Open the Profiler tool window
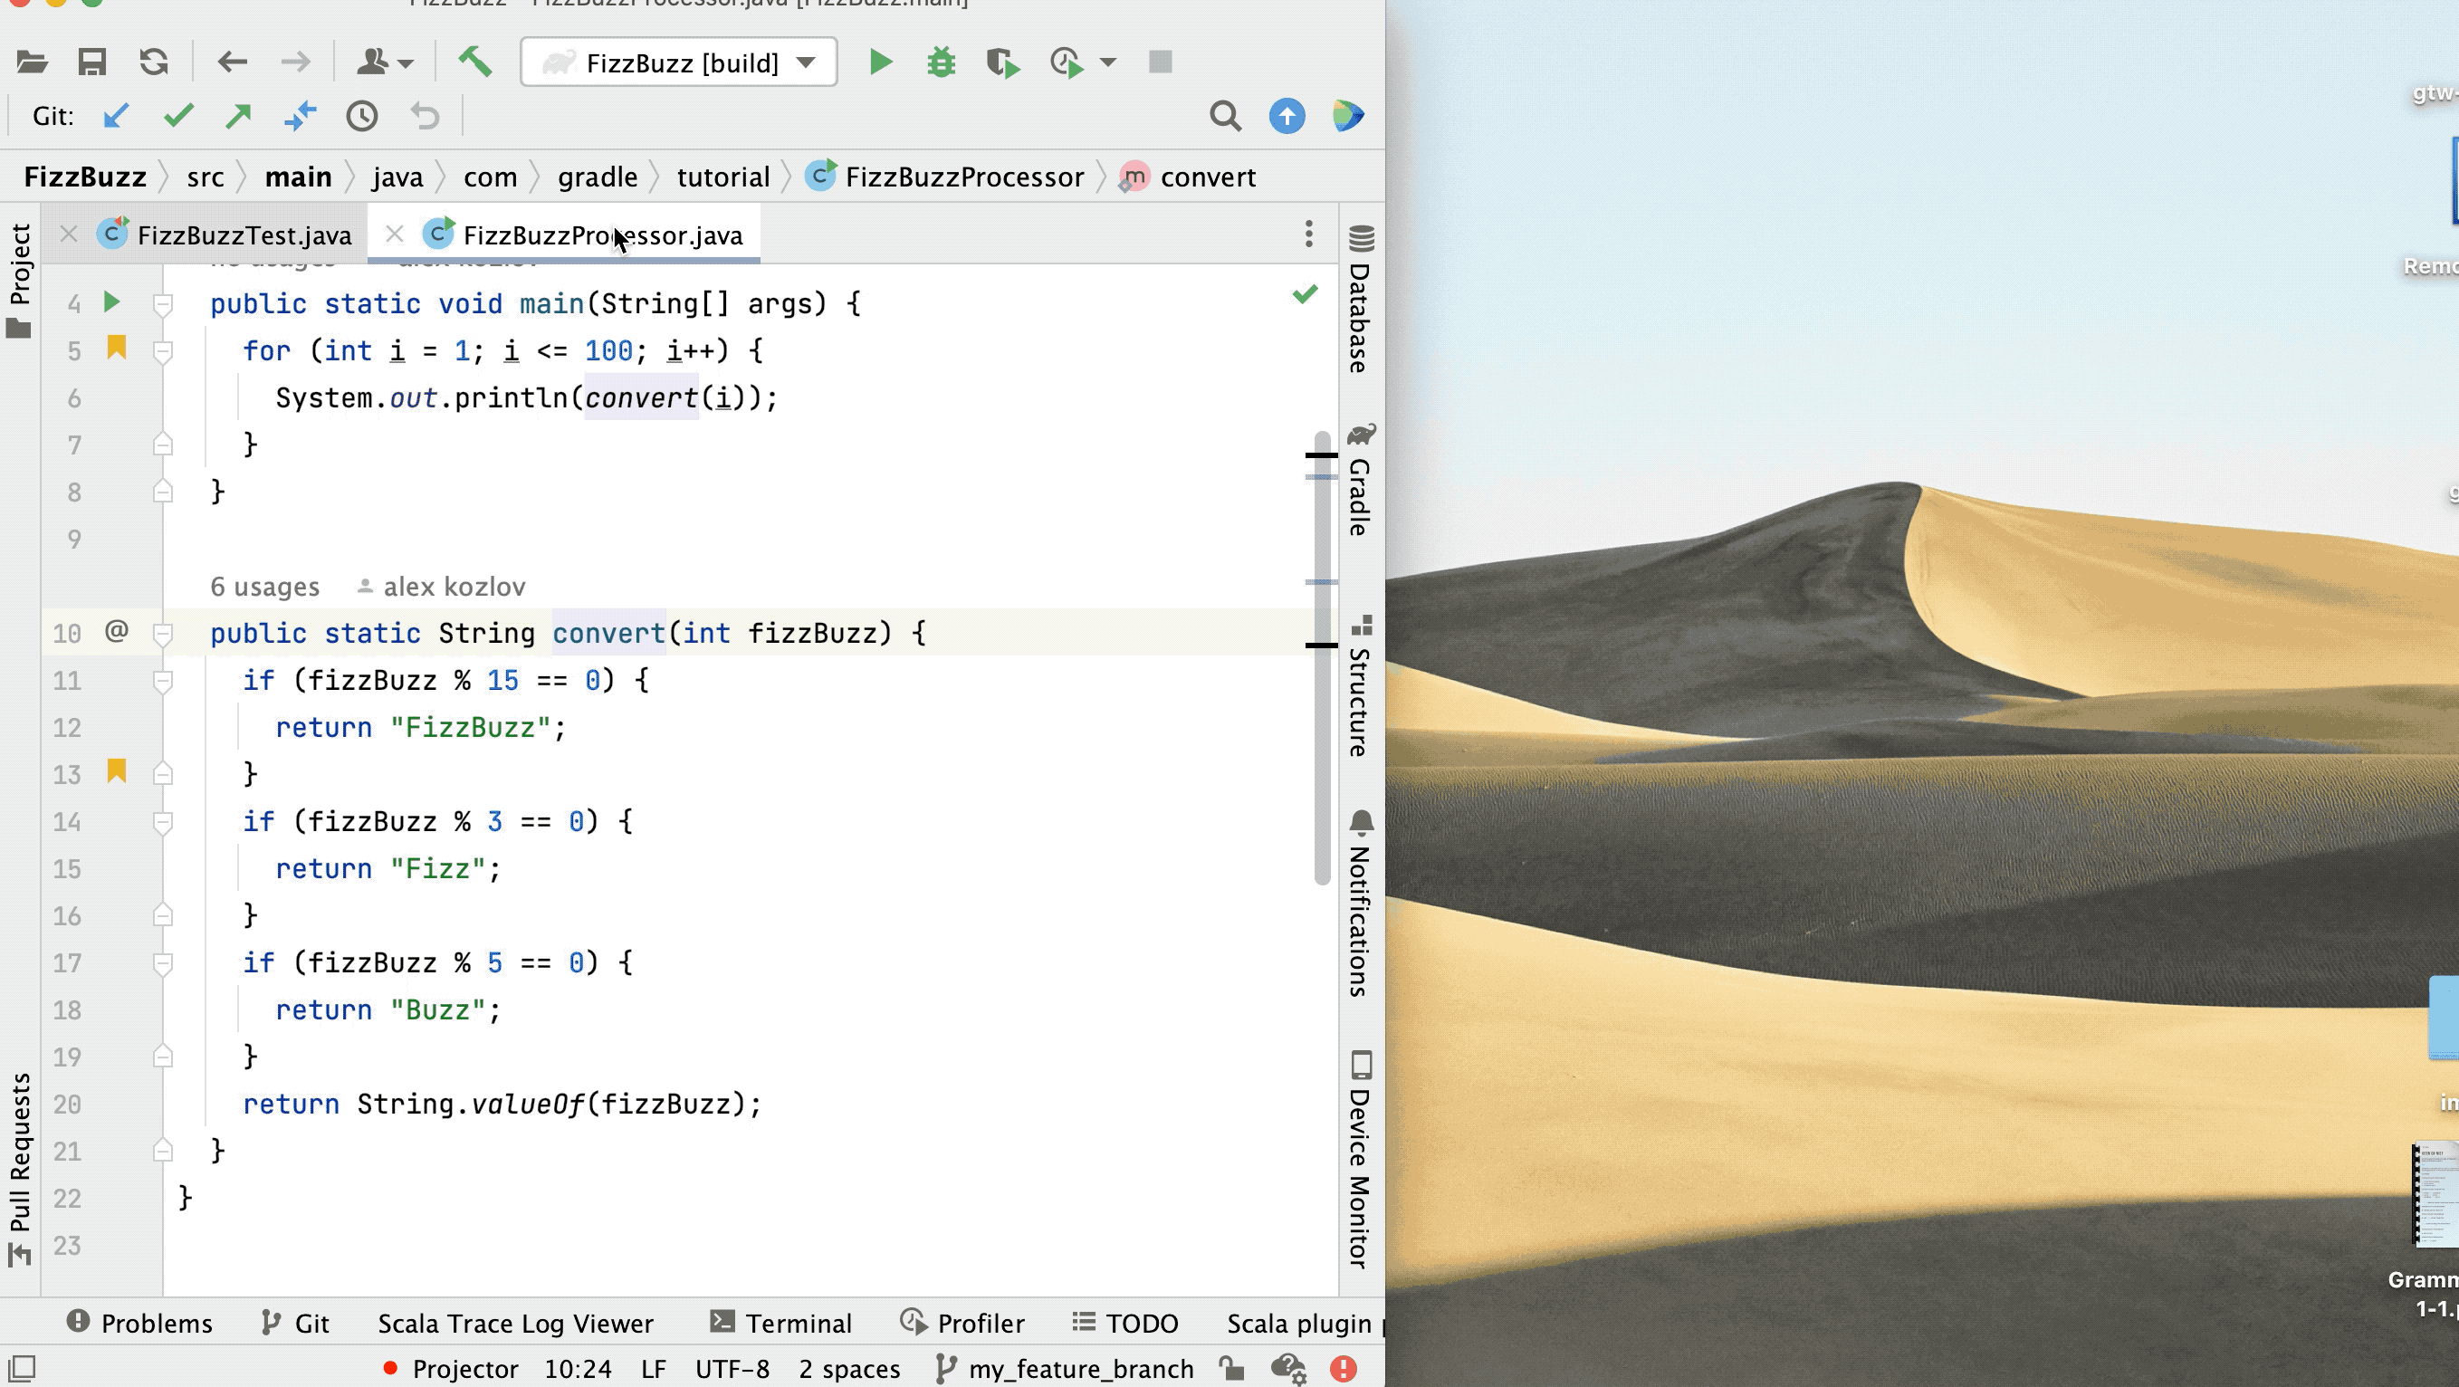Screen dimensions: 2459x1387 click(962, 1323)
